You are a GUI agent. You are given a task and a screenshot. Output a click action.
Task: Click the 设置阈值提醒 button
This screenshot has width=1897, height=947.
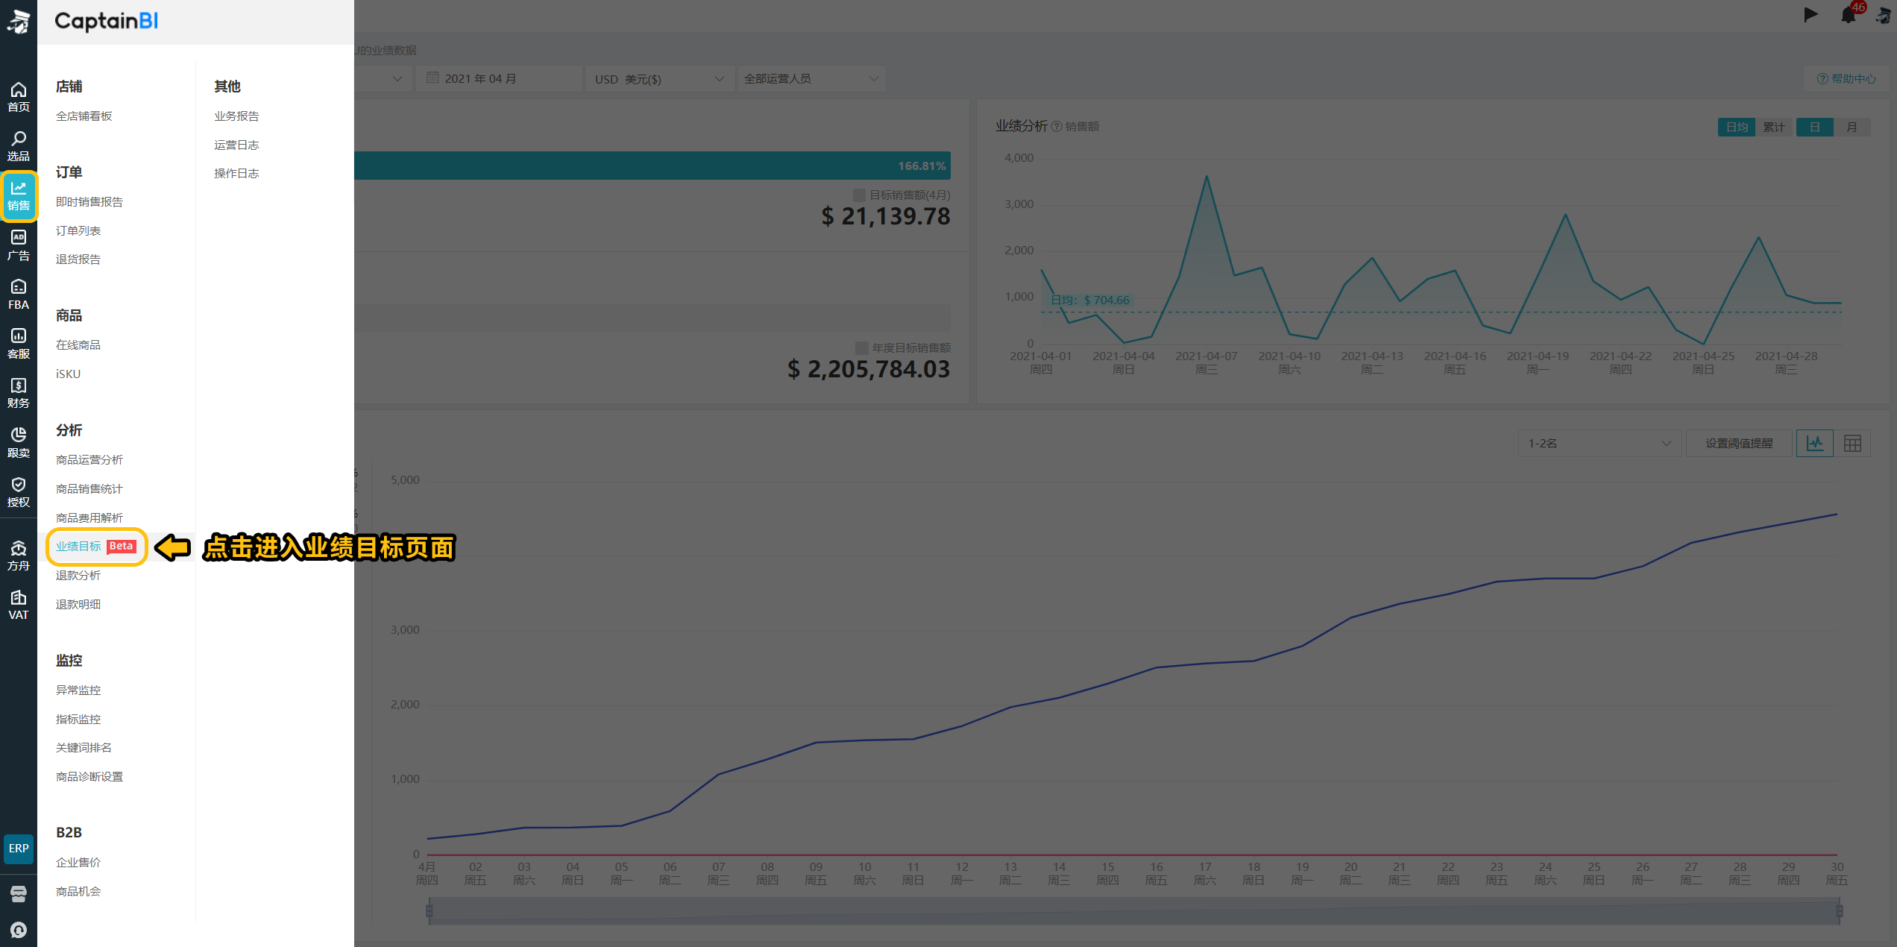1739,444
